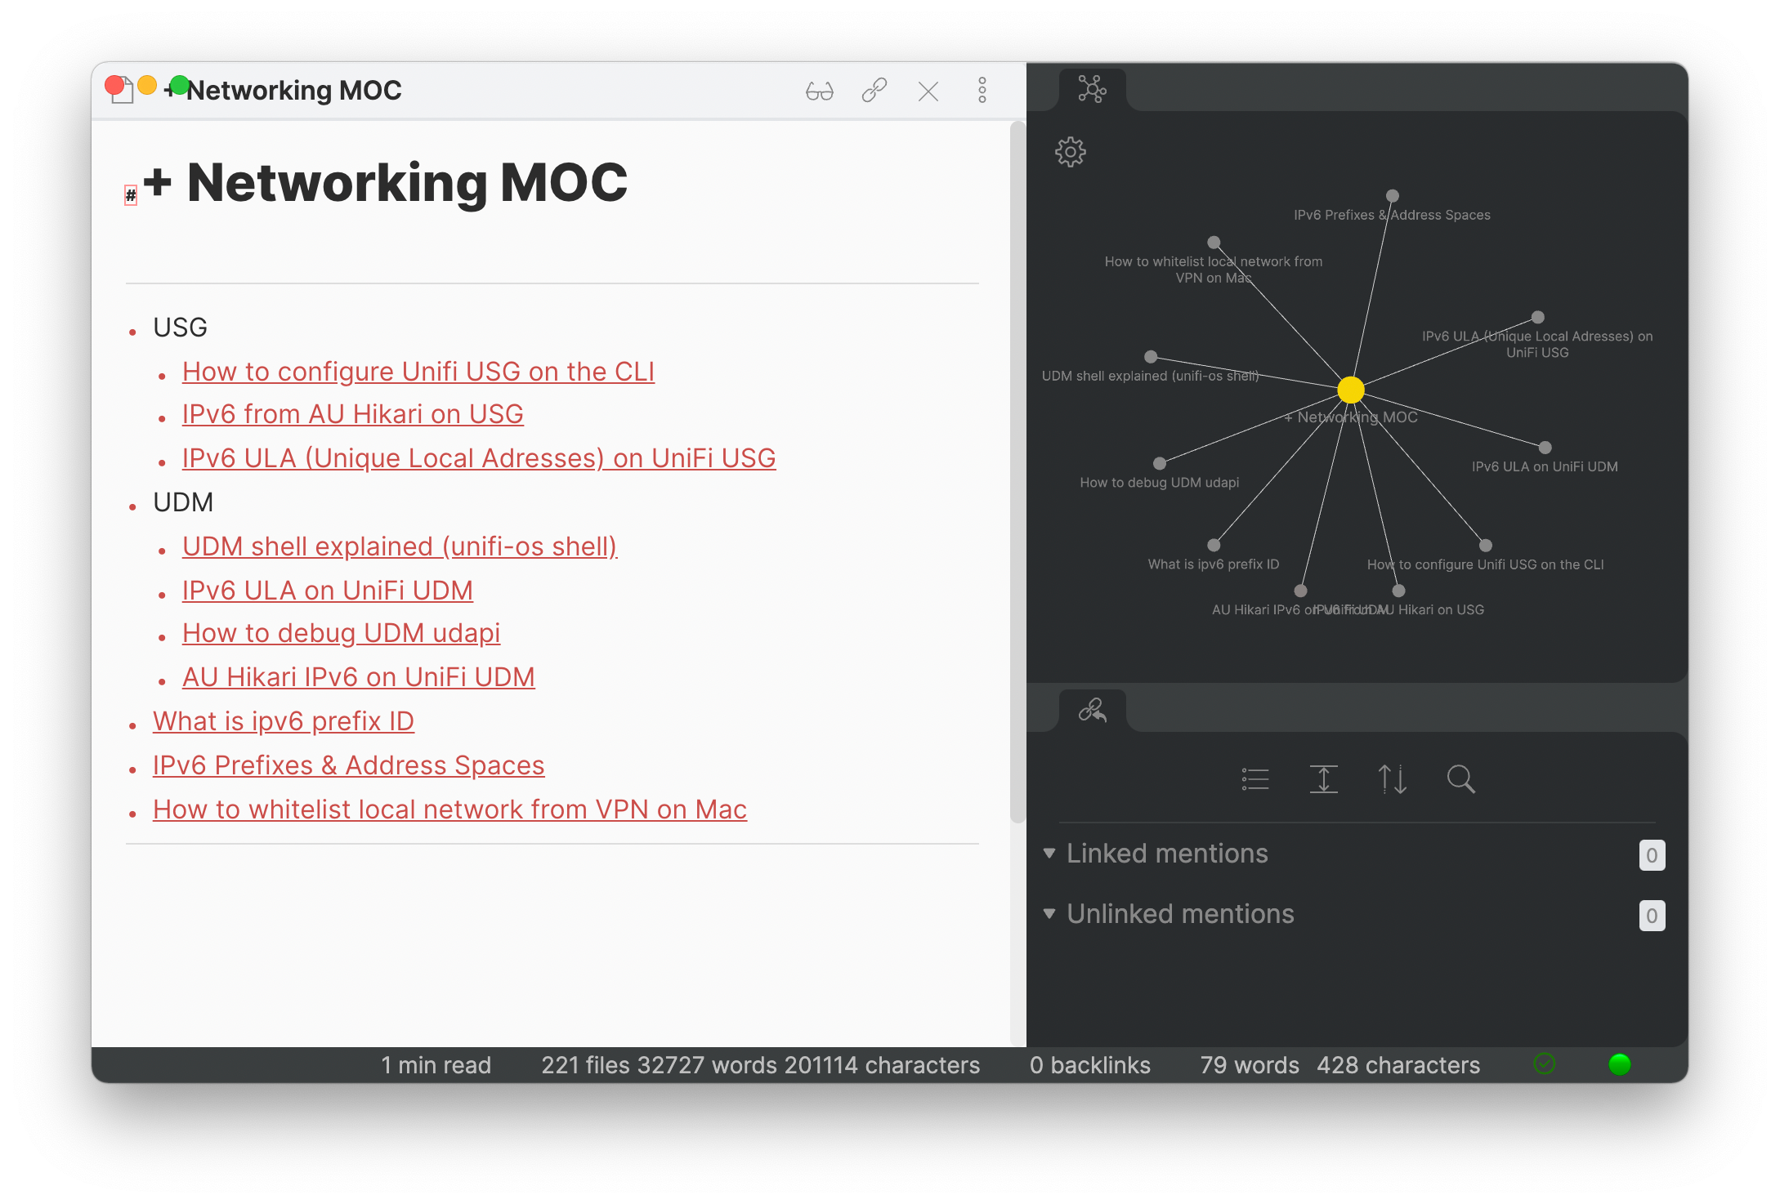
Task: Open 'How to configure Unifi USG on the CLI' link
Action: [418, 372]
